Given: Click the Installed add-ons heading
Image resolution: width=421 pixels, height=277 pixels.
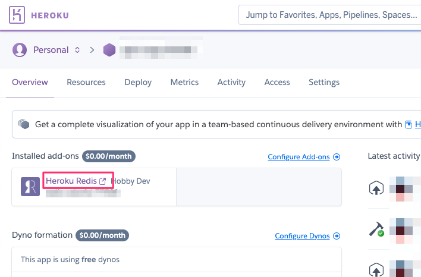Looking at the screenshot, I should tap(45, 156).
